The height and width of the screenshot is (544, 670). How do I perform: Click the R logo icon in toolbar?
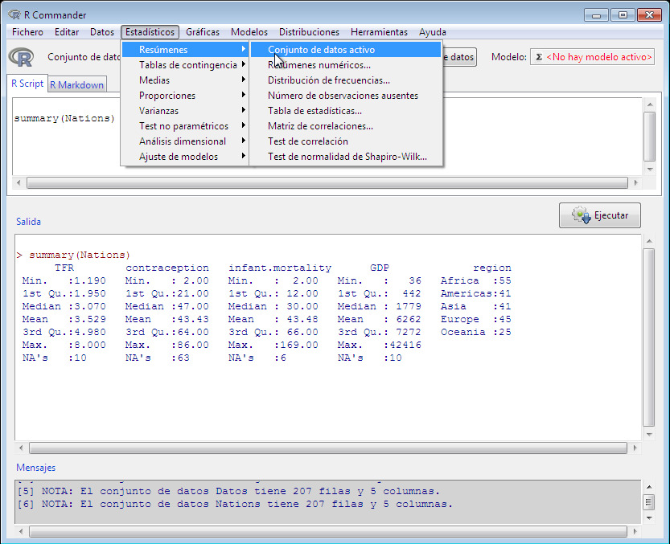(21, 57)
